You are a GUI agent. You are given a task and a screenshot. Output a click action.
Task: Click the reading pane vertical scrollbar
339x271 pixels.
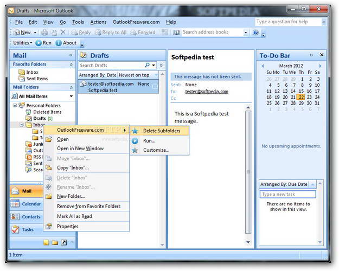(248, 172)
